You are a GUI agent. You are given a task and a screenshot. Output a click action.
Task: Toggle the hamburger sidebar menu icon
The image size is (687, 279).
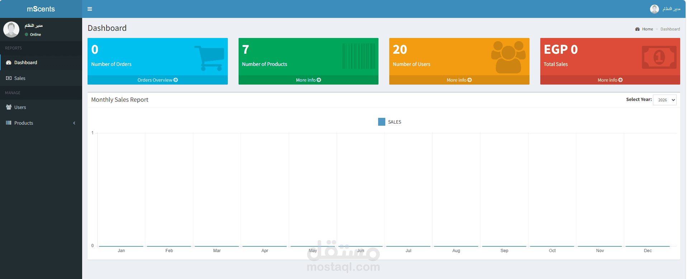point(90,9)
